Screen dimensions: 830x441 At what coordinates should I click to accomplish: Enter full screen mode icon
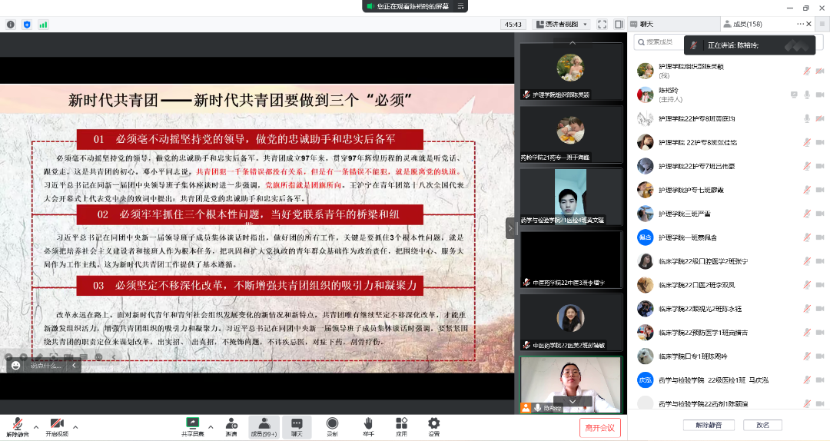(602, 25)
